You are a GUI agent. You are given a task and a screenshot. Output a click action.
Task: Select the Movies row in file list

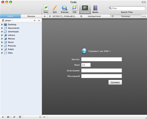(x=21, y=39)
